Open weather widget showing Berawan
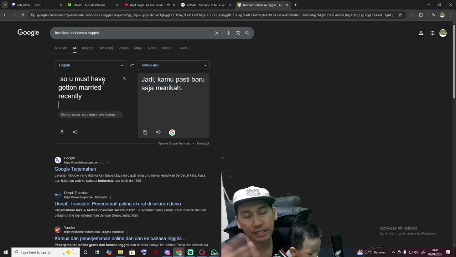The image size is (456, 257). click(372, 252)
